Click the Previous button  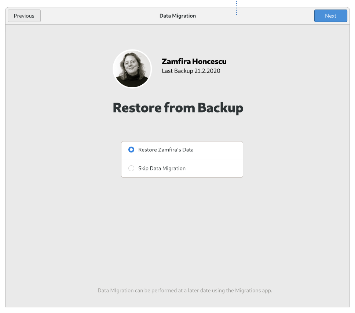(24, 16)
